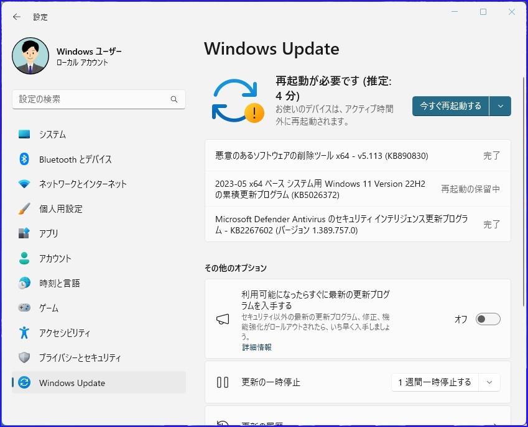Open the 詳細情報 link

click(x=257, y=347)
